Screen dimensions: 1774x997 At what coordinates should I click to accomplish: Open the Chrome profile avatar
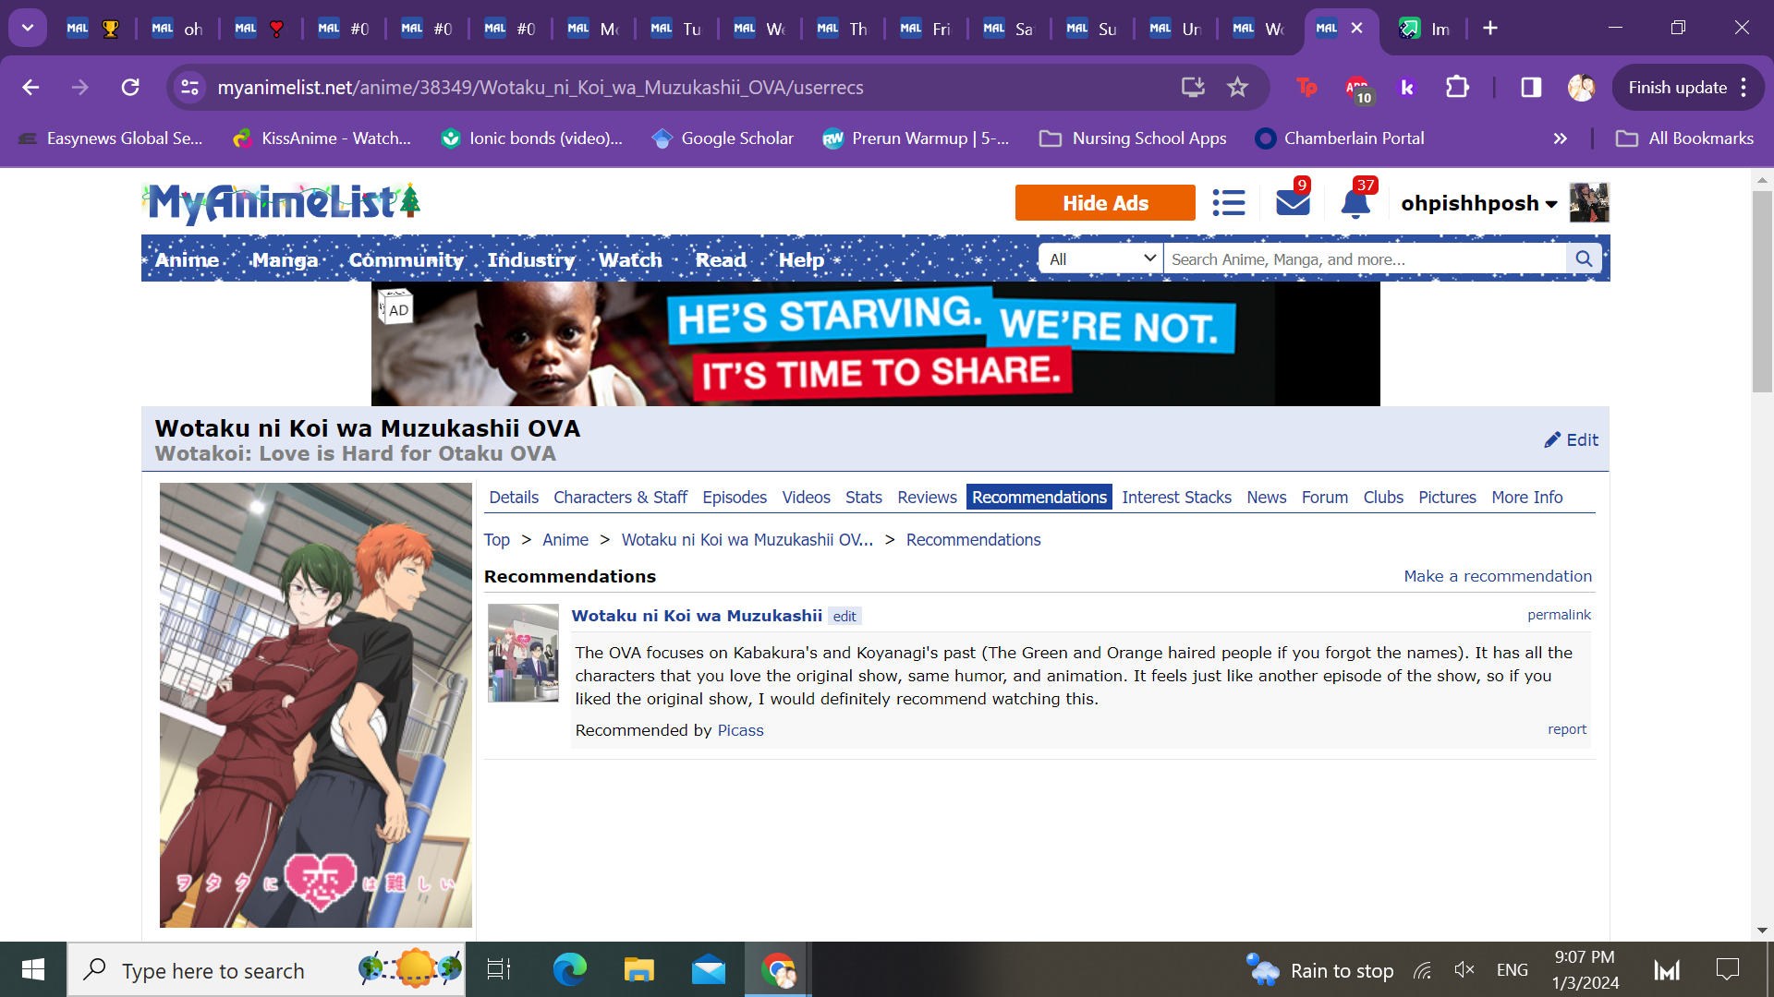coord(1581,88)
